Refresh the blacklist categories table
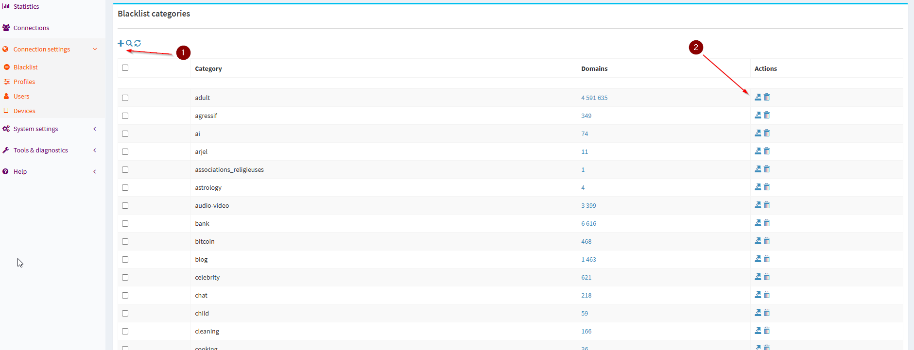Screen dimensions: 914x350 (x=138, y=43)
